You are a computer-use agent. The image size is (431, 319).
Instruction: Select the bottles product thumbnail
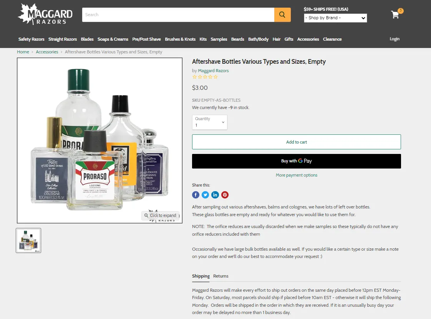pyautogui.click(x=28, y=240)
